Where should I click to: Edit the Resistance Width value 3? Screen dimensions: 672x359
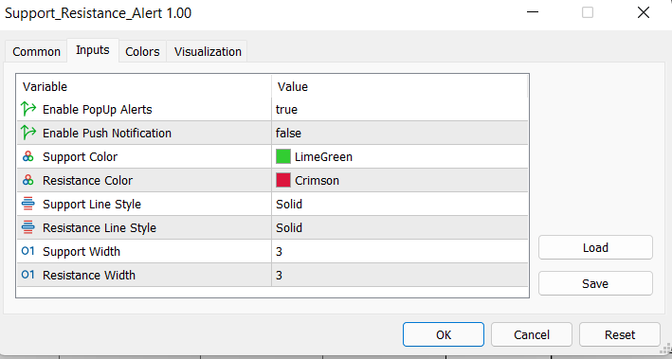399,275
